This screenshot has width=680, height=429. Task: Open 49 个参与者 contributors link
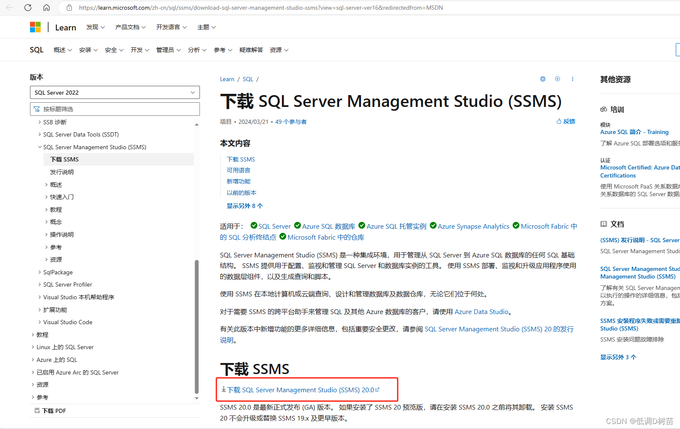tap(291, 122)
